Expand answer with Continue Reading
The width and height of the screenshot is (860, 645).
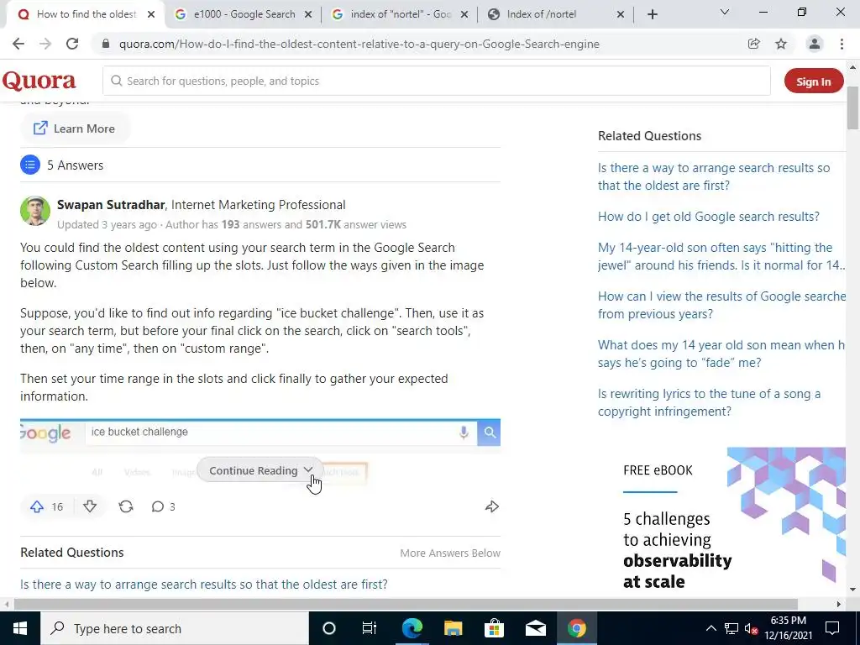pos(260,470)
